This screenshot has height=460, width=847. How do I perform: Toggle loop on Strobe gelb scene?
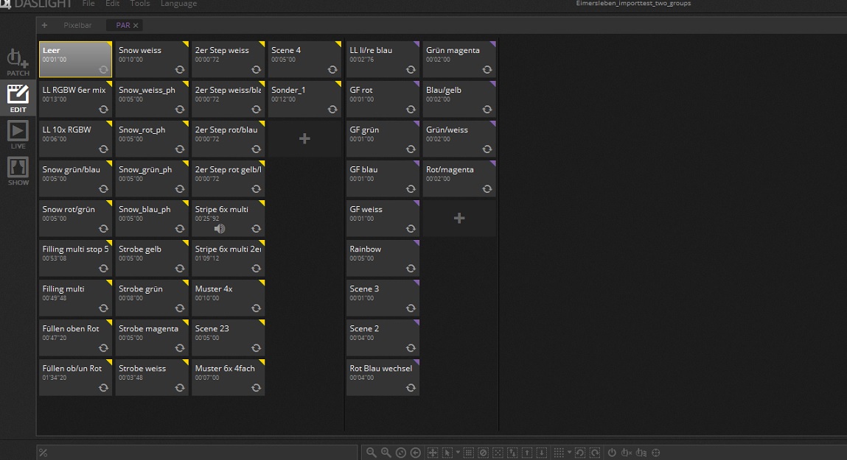point(180,269)
